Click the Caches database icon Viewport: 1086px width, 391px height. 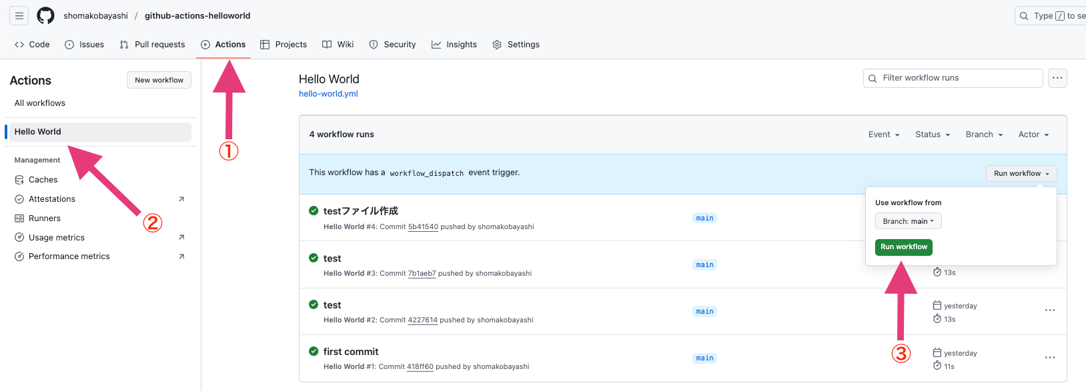tap(19, 180)
